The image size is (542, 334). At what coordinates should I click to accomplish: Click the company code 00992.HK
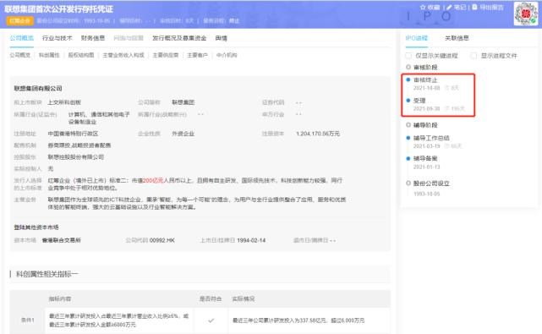pos(162,240)
